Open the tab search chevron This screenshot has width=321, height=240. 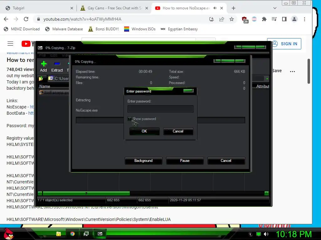pyautogui.click(x=275, y=8)
